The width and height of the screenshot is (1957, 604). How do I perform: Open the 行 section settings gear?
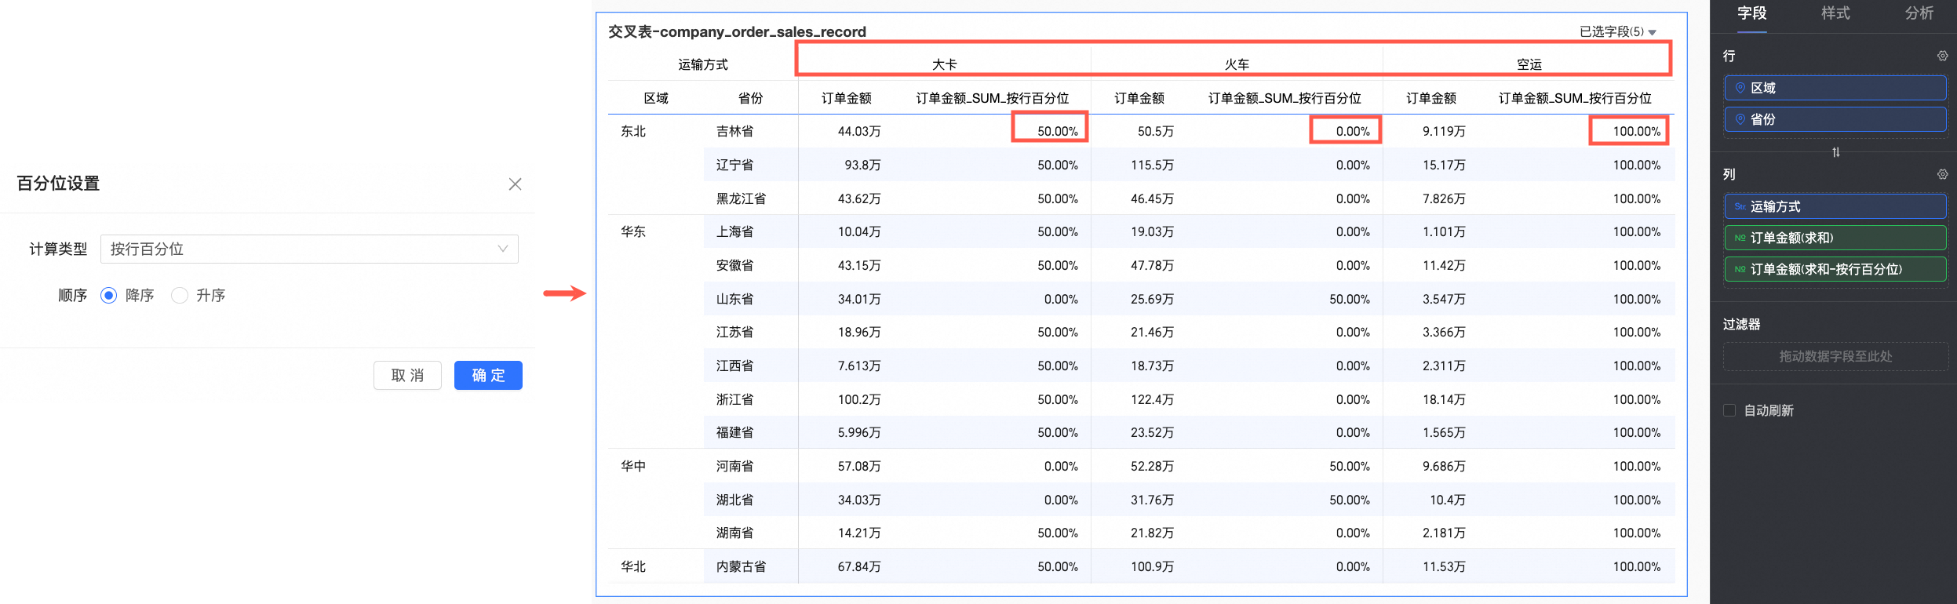pyautogui.click(x=1942, y=56)
